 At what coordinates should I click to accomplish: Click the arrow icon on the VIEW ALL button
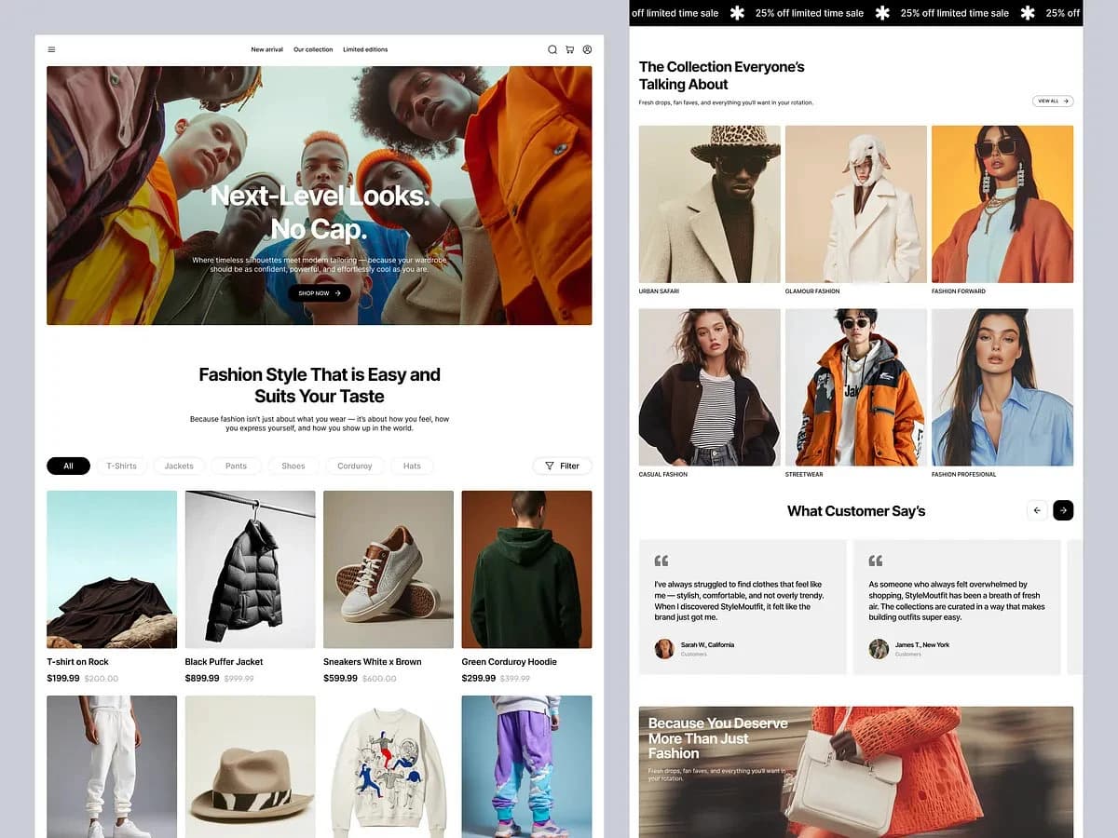[1065, 101]
